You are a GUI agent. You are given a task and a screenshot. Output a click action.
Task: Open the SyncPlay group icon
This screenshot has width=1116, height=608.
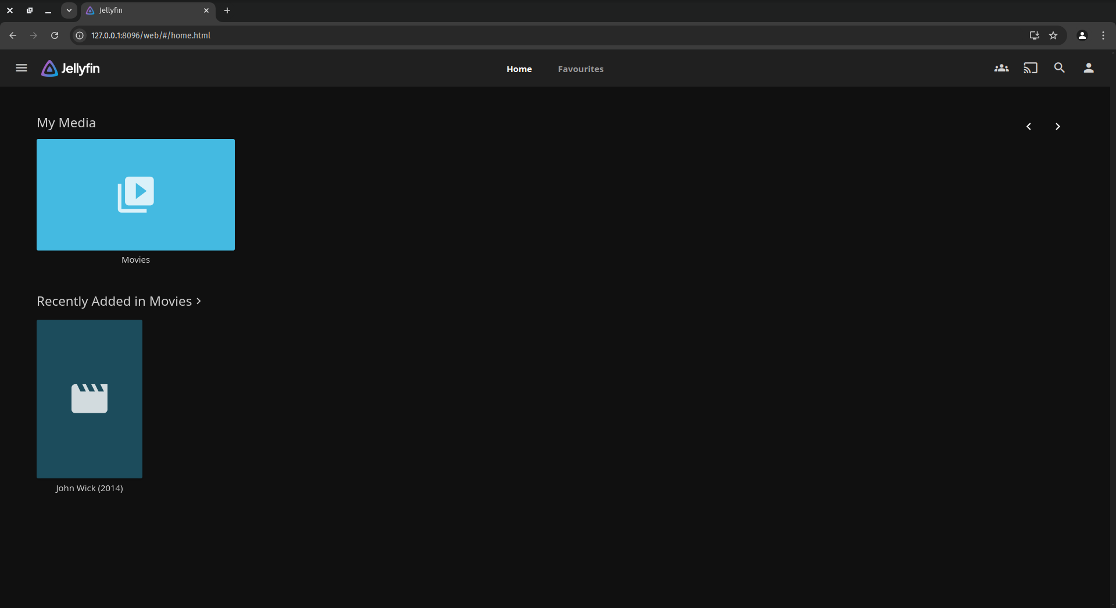[1001, 68]
